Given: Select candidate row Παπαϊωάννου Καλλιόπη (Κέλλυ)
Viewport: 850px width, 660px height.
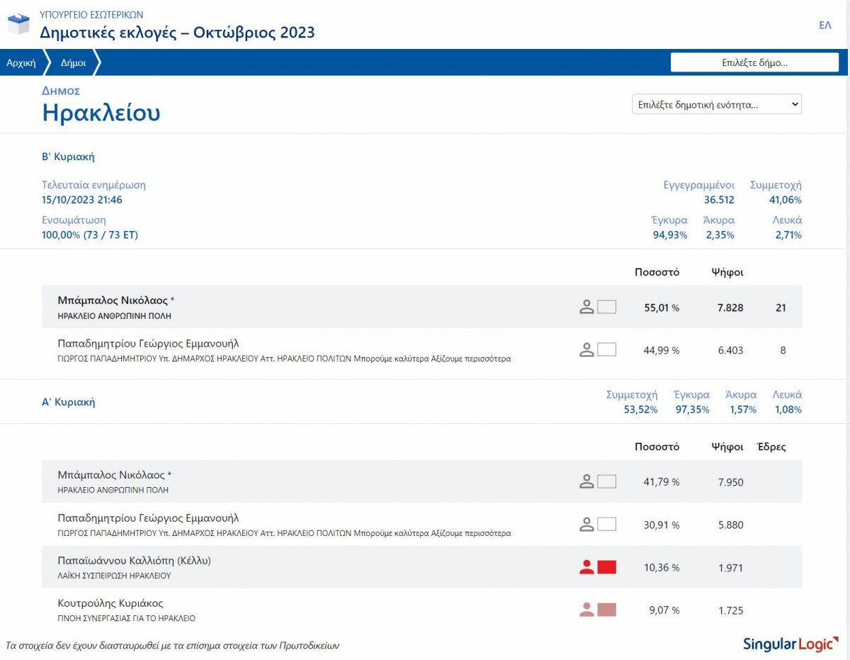Looking at the screenshot, I should (135, 561).
